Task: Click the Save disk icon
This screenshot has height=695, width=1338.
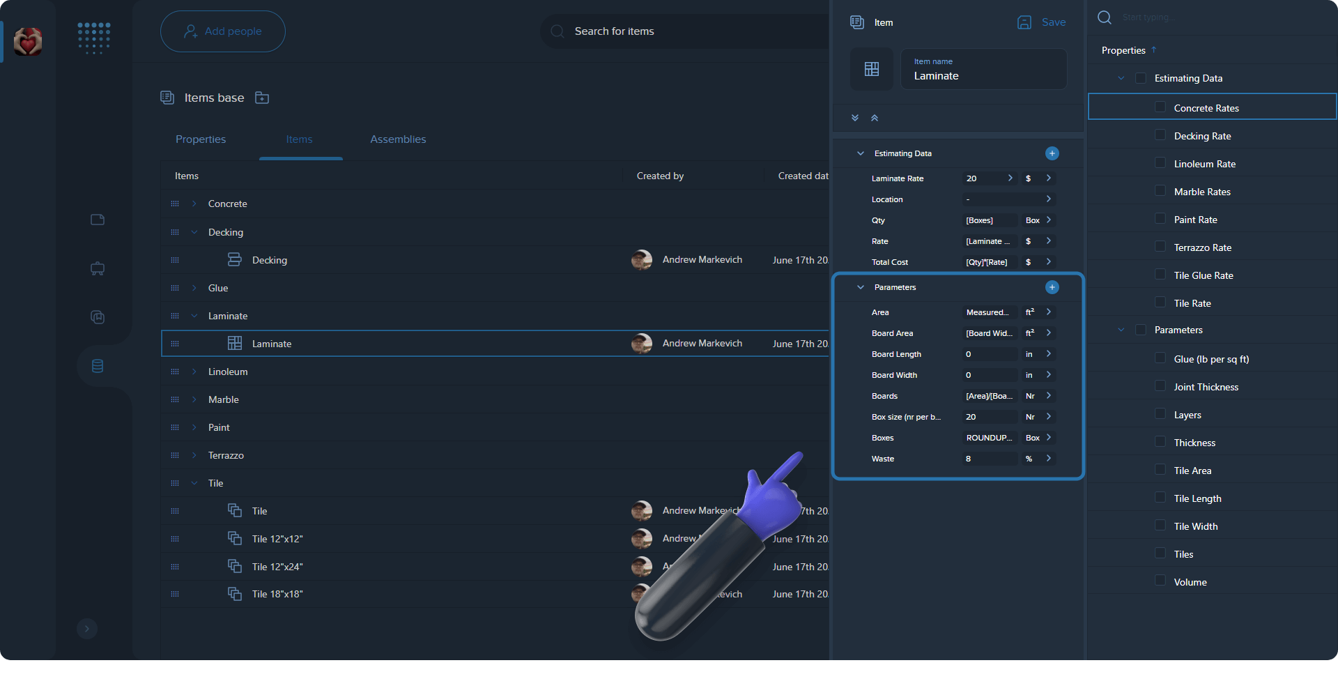Action: click(x=1024, y=22)
